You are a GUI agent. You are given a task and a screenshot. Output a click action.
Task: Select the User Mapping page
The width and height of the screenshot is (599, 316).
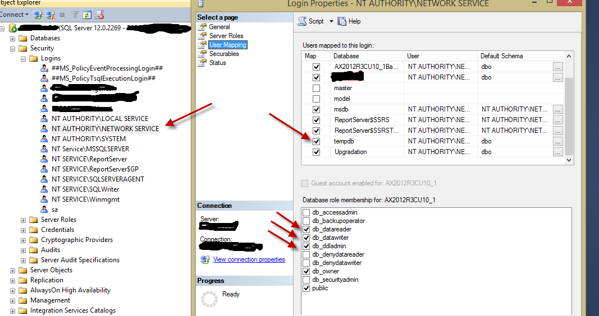[228, 45]
